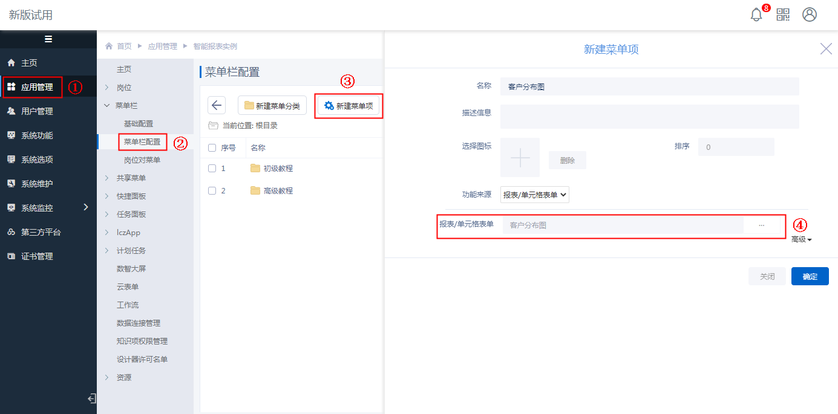The width and height of the screenshot is (838, 414).
Task: Open the user profile avatar icon
Action: coord(810,15)
